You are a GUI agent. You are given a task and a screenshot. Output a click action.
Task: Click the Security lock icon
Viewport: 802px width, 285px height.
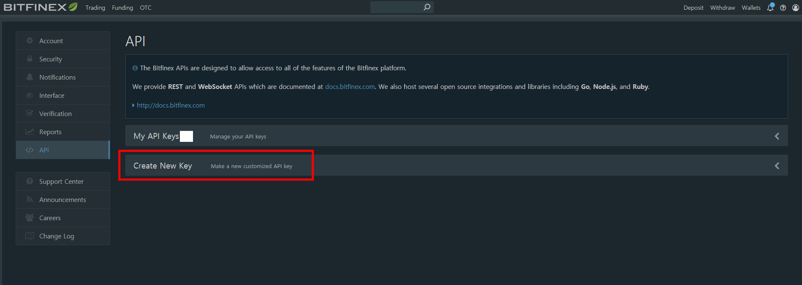30,59
